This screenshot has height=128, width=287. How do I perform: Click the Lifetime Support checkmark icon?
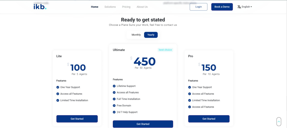tap(114, 86)
